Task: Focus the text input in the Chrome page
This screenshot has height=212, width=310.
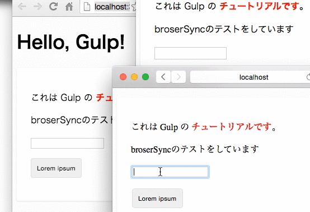Action: coord(67,143)
